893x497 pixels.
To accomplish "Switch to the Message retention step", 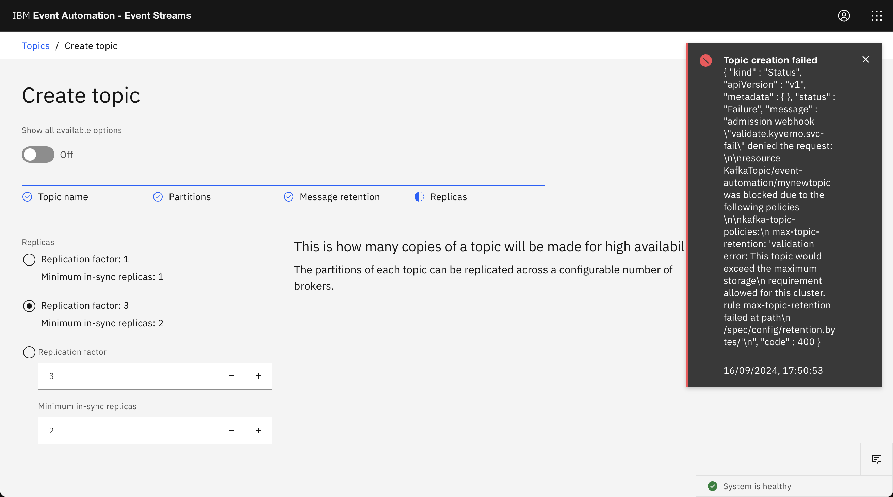I will (x=339, y=197).
